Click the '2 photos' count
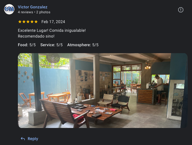Viewport: 192px width, 145px height. click(x=43, y=12)
